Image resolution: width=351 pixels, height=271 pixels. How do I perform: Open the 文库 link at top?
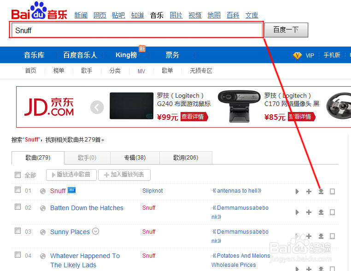click(252, 15)
